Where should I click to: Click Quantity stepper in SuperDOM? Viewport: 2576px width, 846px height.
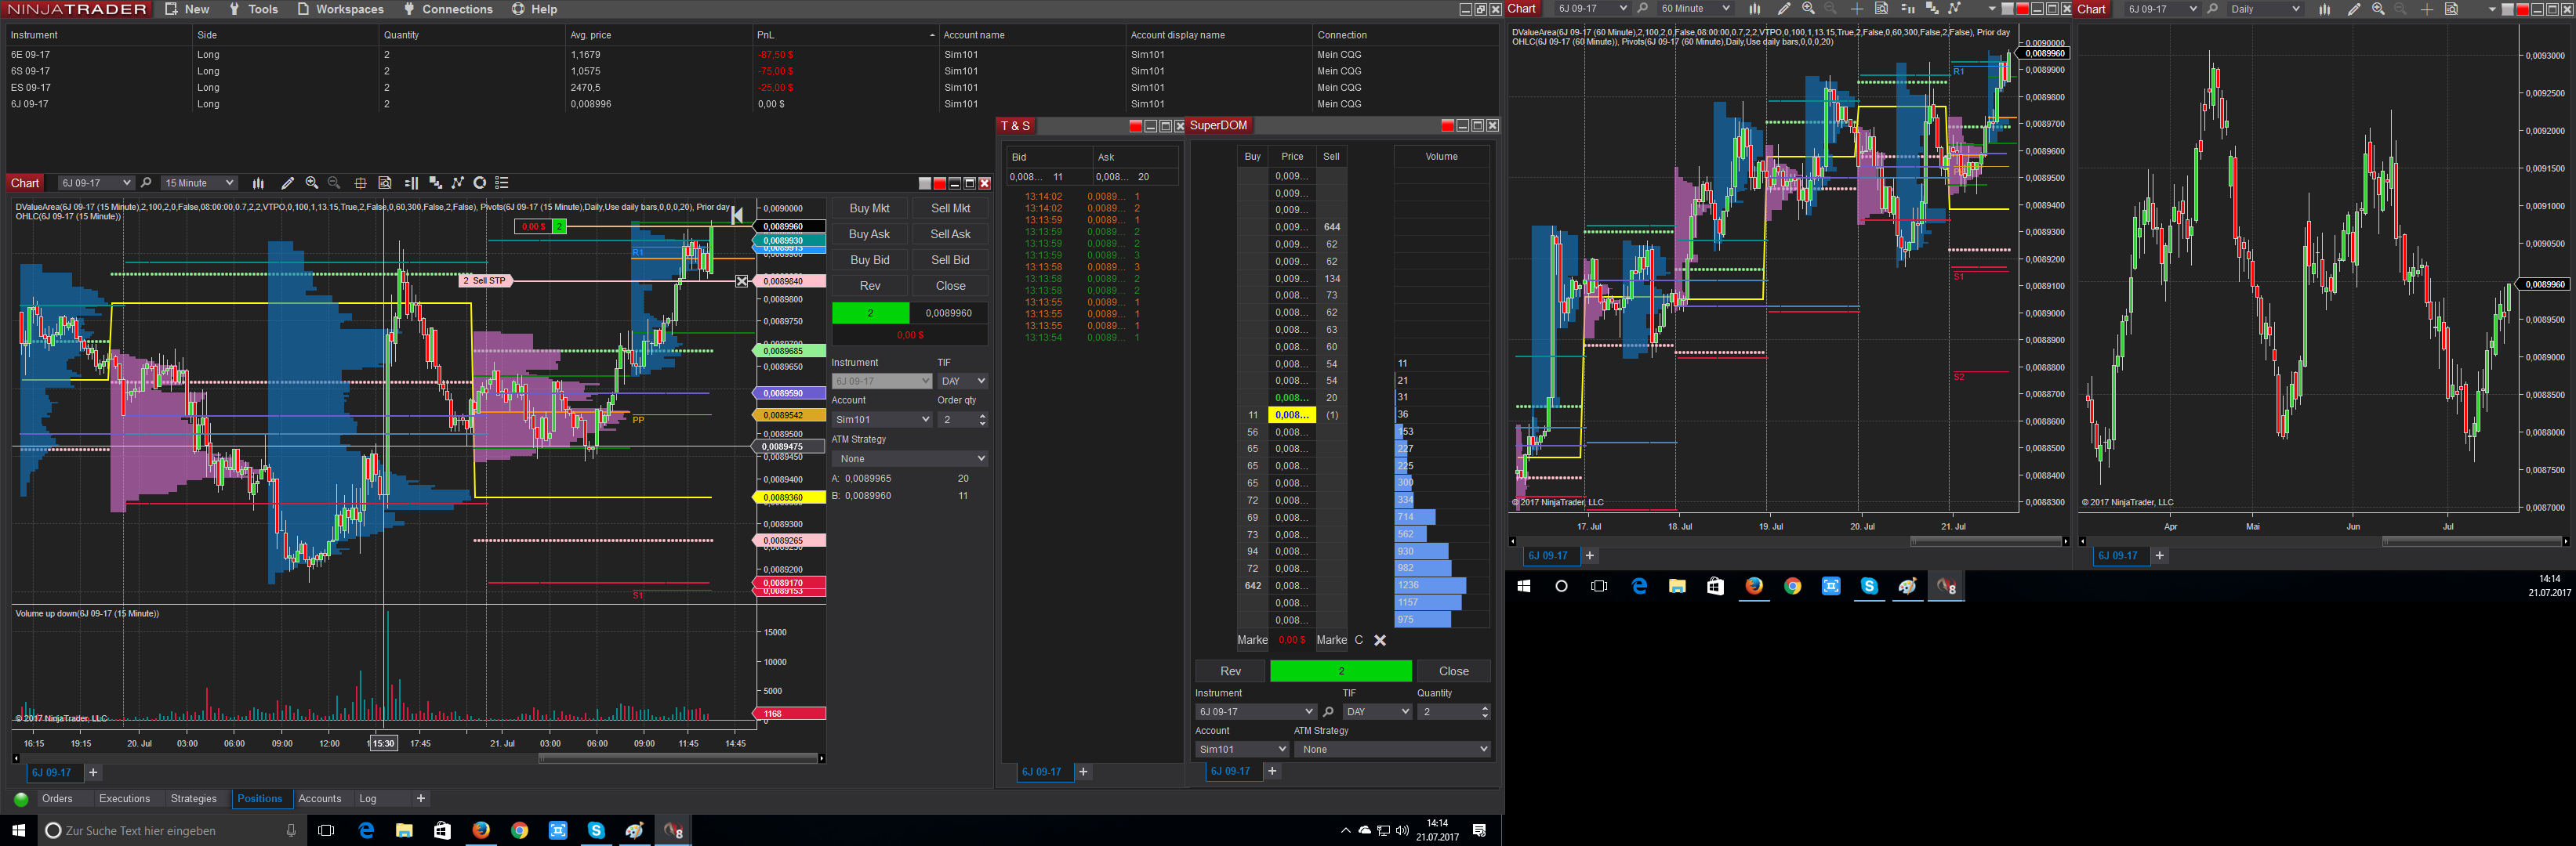tap(1485, 712)
